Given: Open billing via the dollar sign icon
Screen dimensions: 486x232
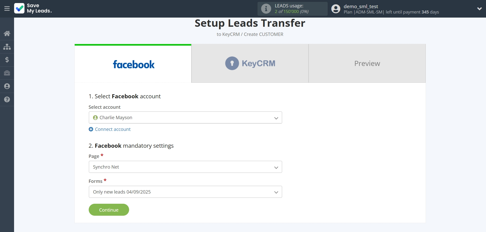Looking at the screenshot, I should click(7, 60).
